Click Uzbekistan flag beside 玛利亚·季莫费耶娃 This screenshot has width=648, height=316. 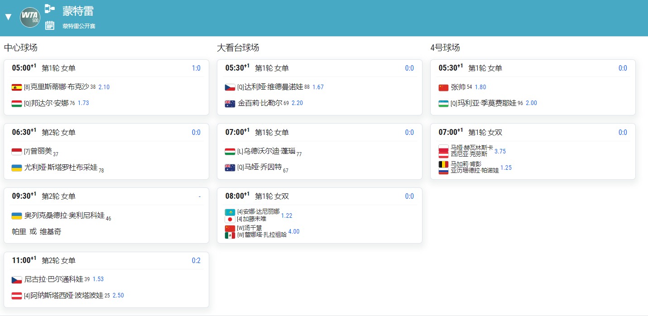pos(443,103)
